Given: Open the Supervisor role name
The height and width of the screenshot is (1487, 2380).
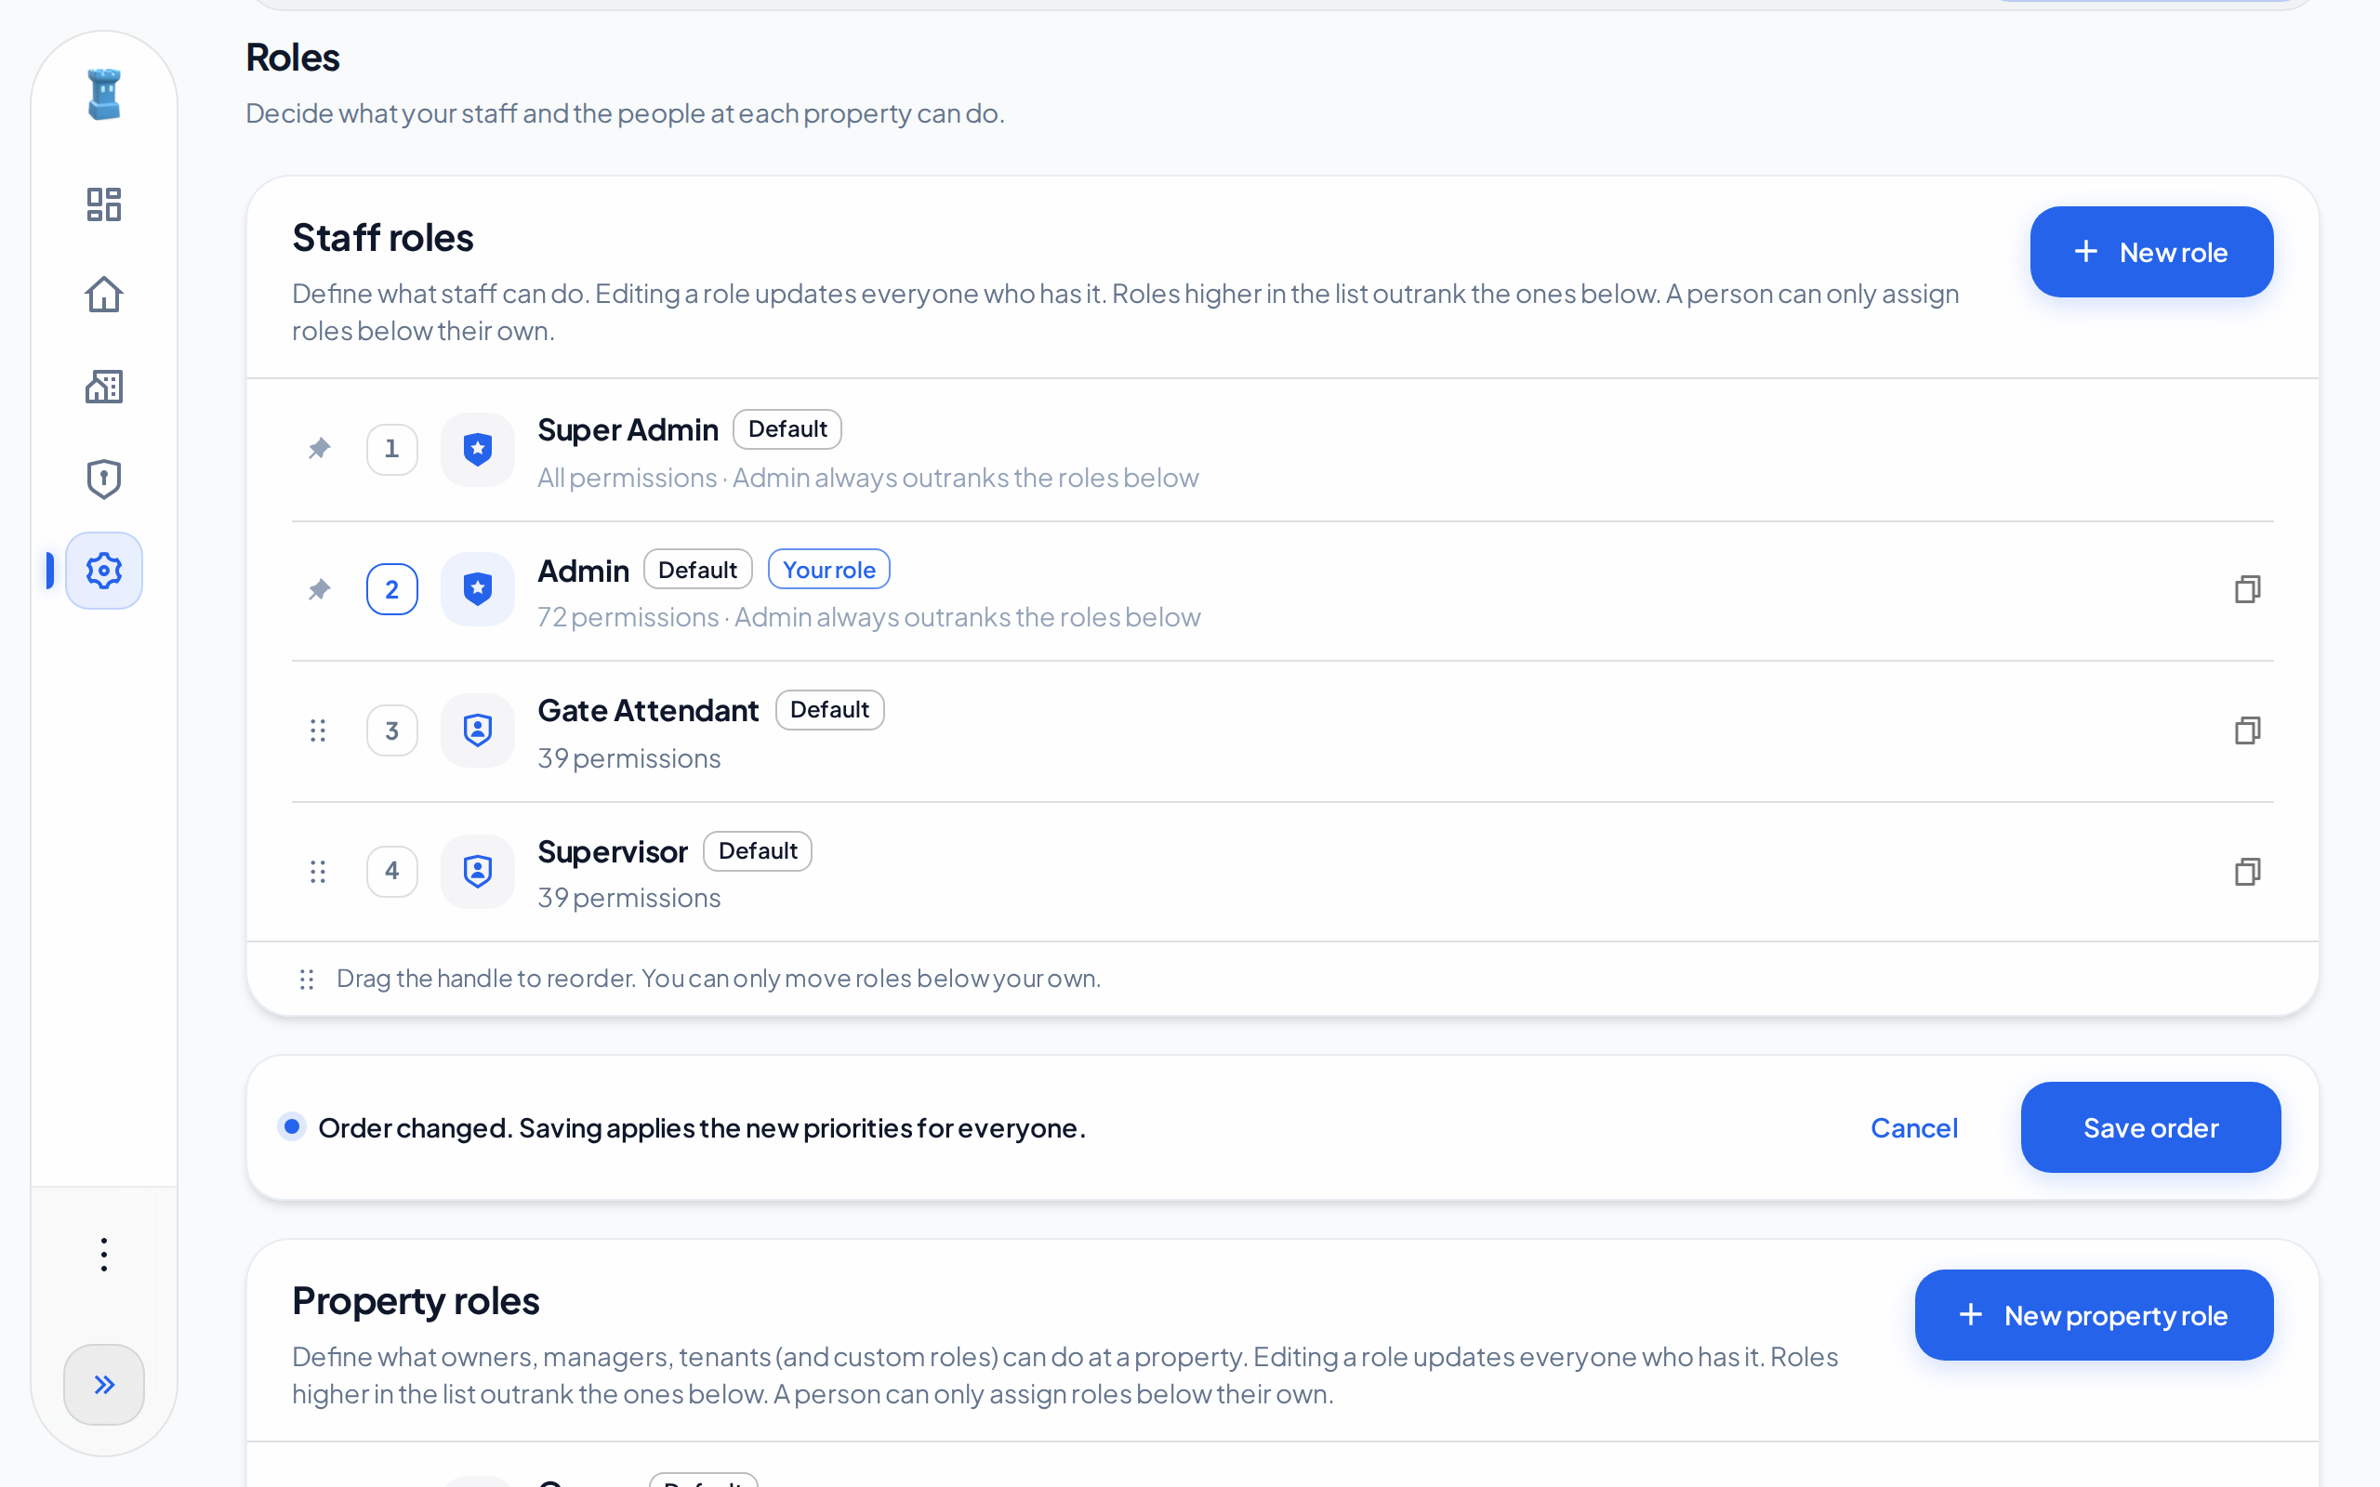Looking at the screenshot, I should (613, 851).
